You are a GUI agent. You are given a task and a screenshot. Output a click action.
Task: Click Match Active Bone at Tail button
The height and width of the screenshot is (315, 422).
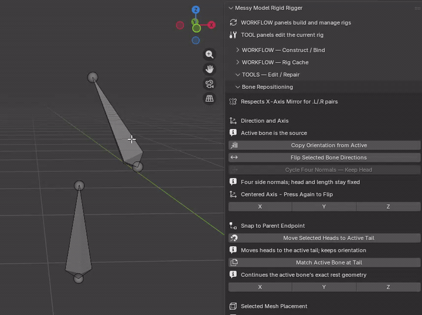324,262
